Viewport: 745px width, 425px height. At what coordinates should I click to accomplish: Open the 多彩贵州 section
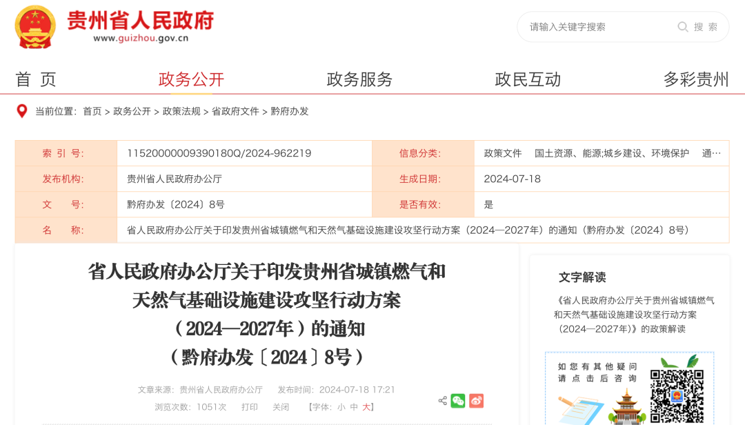[x=695, y=79]
